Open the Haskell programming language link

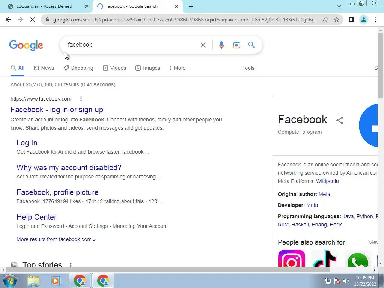point(300,225)
